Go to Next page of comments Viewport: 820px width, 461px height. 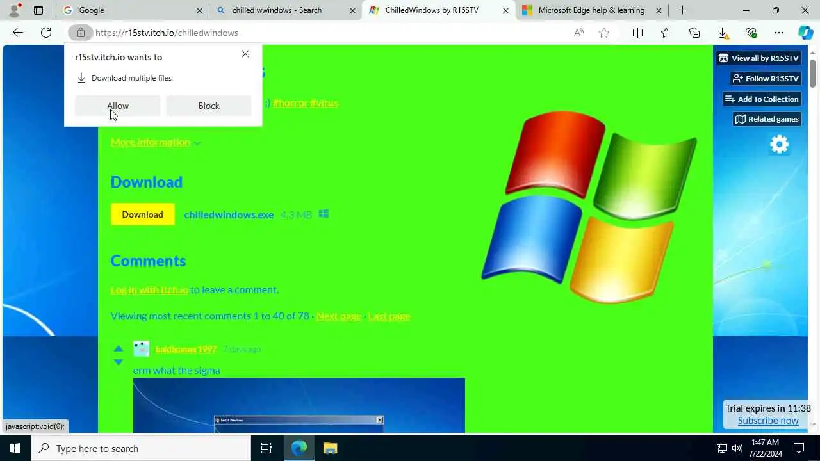point(338,316)
